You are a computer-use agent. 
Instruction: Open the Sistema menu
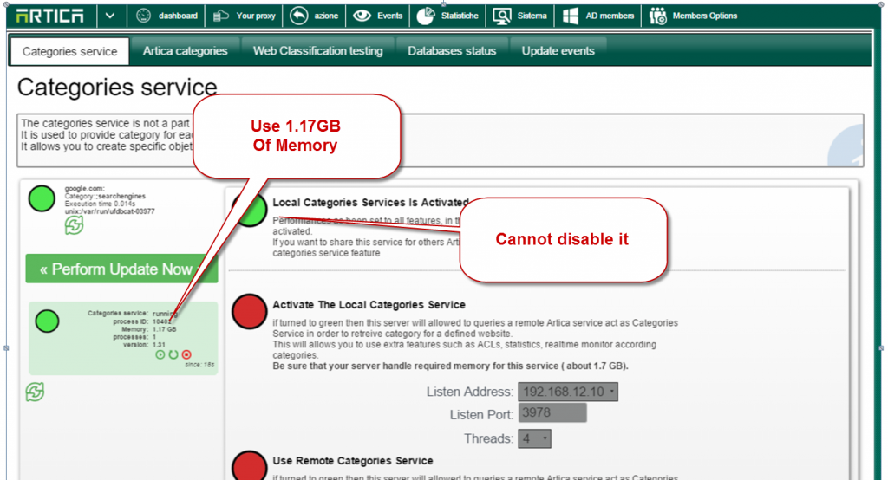[520, 16]
